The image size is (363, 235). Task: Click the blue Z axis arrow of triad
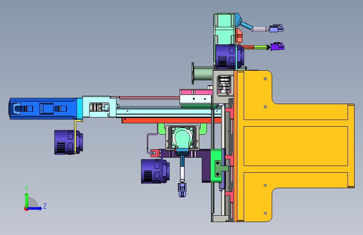(x=34, y=208)
